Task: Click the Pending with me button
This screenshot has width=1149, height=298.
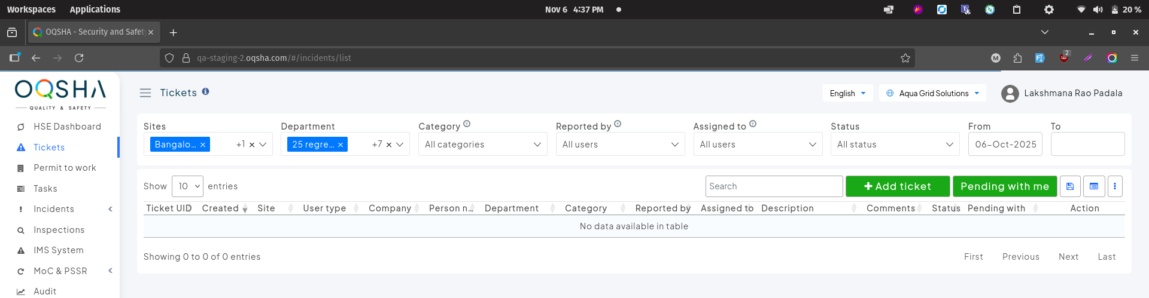Action: tap(1004, 186)
